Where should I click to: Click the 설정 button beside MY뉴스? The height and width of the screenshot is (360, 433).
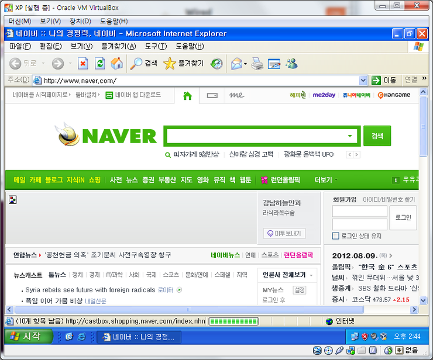[300, 290]
